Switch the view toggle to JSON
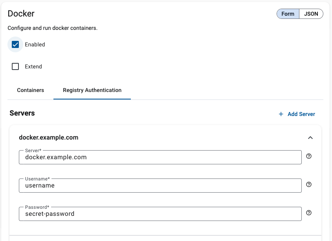The height and width of the screenshot is (241, 332). (x=311, y=13)
